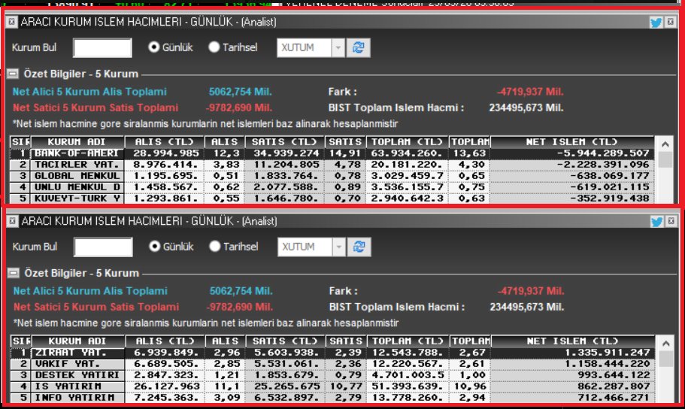
Task: Click the Twitter bird icon in the lower window
Action: (656, 222)
